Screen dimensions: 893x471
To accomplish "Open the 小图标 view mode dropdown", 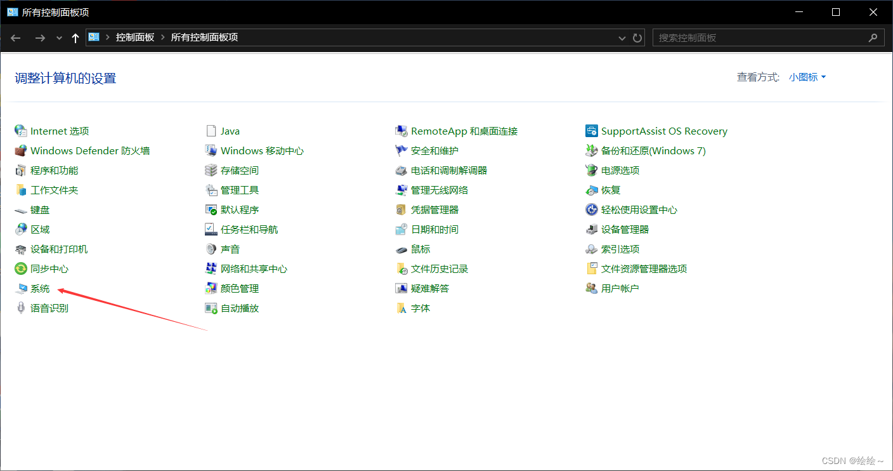I will [807, 77].
